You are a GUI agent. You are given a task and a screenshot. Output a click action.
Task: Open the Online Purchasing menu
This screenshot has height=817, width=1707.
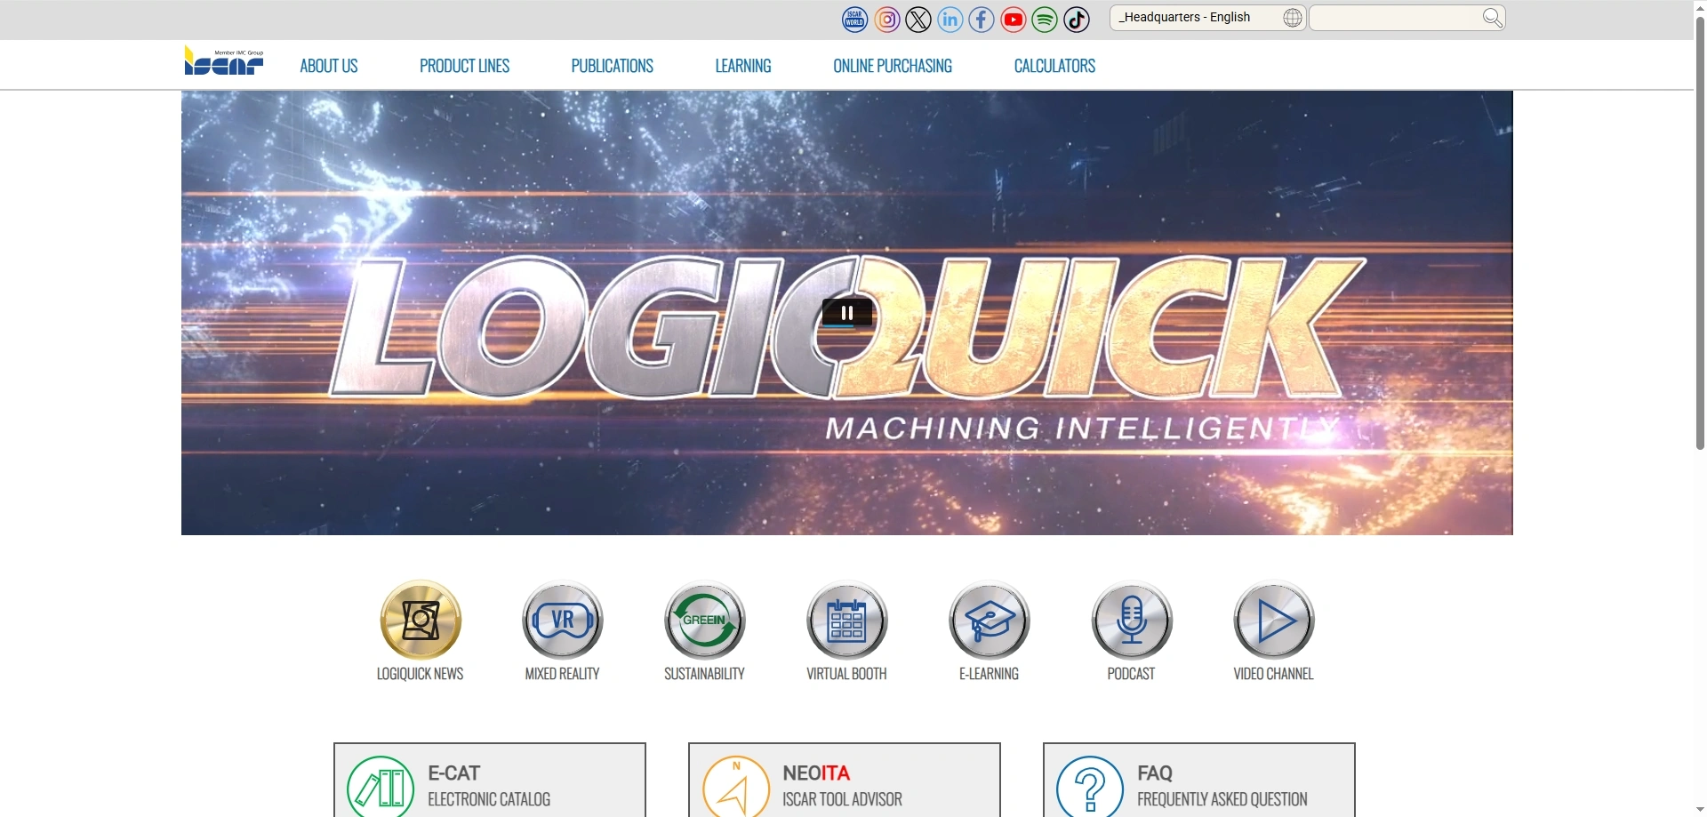(893, 66)
